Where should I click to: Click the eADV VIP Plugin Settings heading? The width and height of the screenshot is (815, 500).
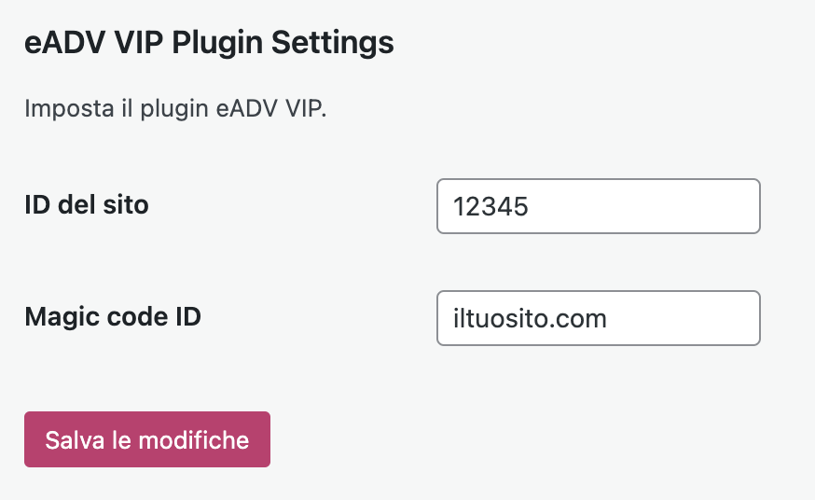(209, 43)
